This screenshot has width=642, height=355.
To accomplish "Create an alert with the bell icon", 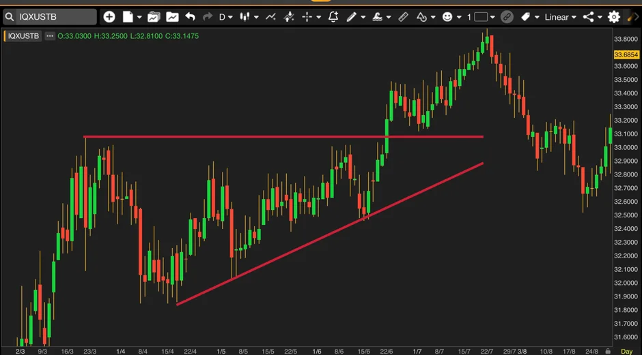I will [x=333, y=17].
